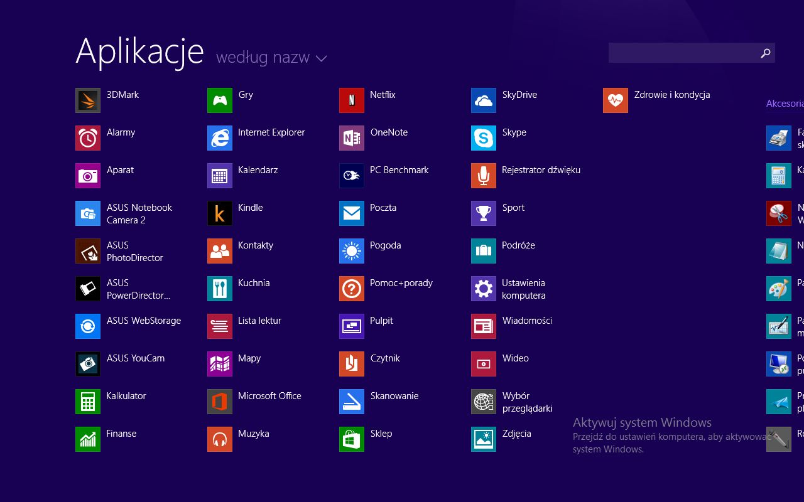Open the Zdjęcia photos icon
Viewport: 804px width, 502px height.
pos(484,439)
